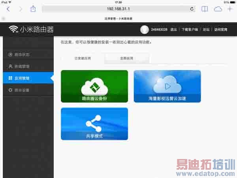Add a new Safari tab with plus icon
237x178 pixels.
[230, 9]
